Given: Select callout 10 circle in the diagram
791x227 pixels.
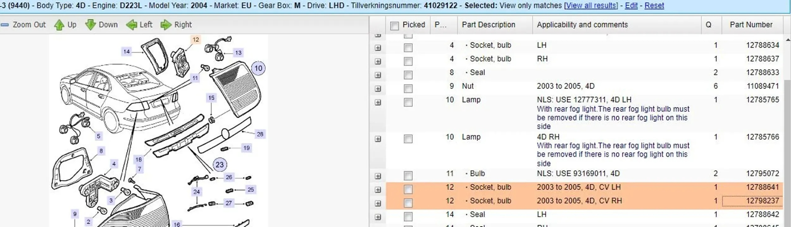Looking at the screenshot, I should pyautogui.click(x=258, y=68).
